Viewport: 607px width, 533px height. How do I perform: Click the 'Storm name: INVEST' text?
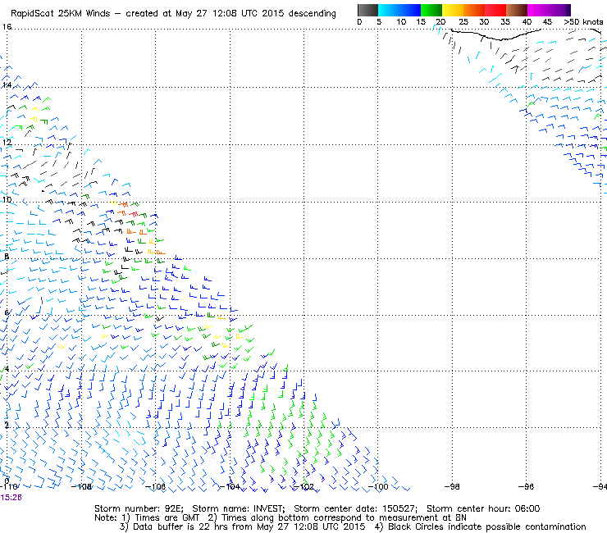[x=239, y=508]
